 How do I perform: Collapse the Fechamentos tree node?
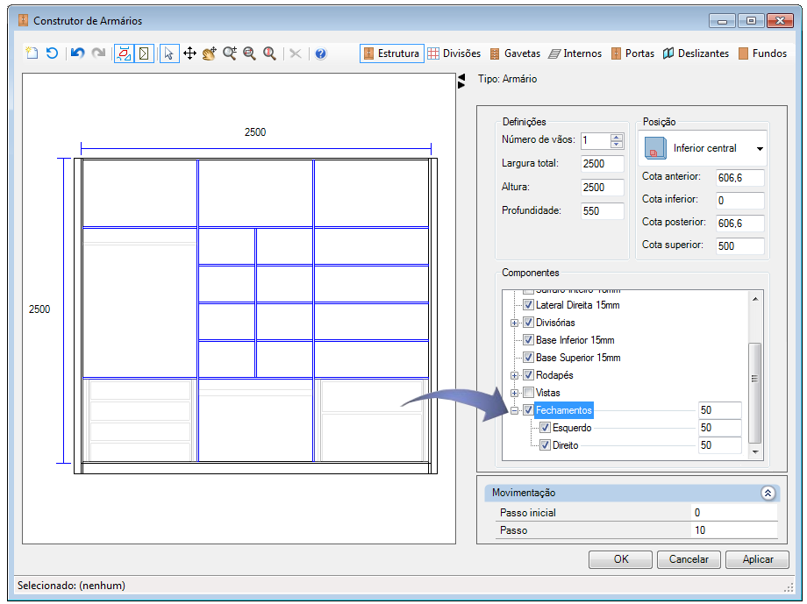(514, 410)
